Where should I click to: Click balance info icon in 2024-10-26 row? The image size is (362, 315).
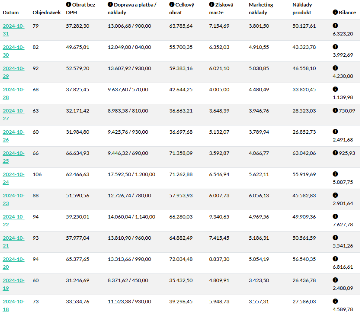335,132
